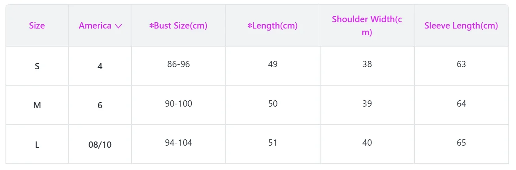This screenshot has width=516, height=170.
Task: Click the 90-100 bust size cell
Action: 178,103
